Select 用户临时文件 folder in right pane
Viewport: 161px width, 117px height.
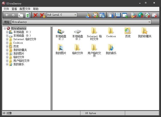[94, 47]
